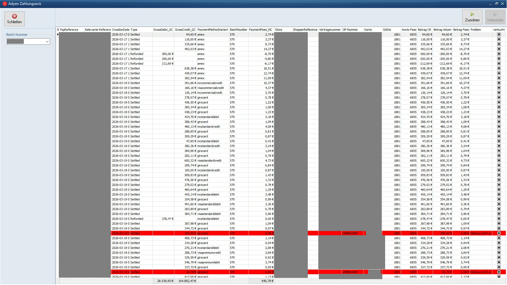Toggle verbucht checkbox in red 350,00 € row

(499, 233)
